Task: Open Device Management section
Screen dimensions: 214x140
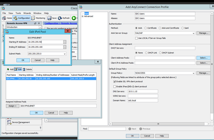Action: pos(21,122)
